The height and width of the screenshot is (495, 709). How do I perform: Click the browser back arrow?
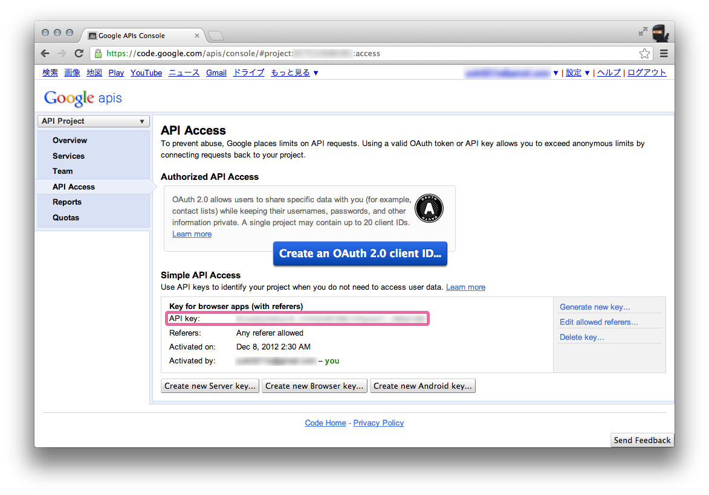click(x=45, y=53)
